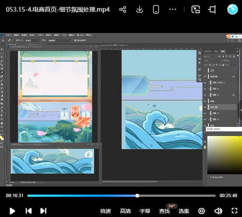Enter fullscreen mode
Viewport: 242px width, 217px height.
[x=234, y=211]
